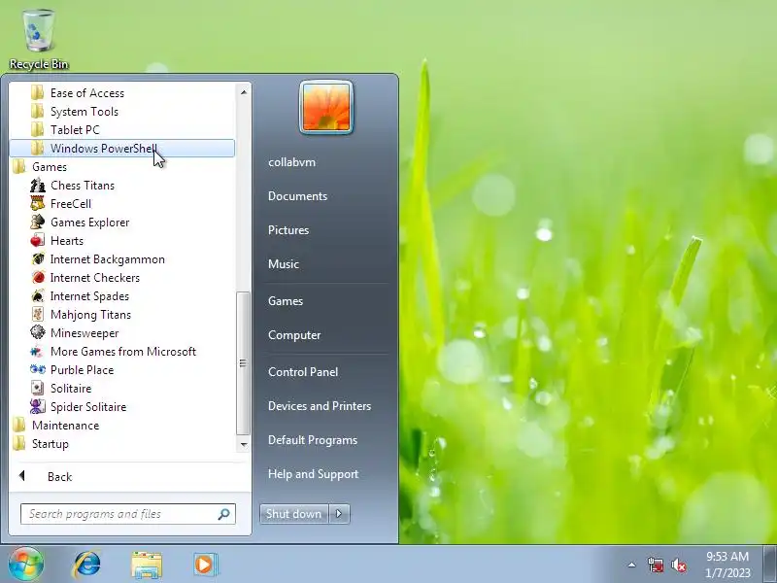Launch Windows Media Player from the taskbar
The height and width of the screenshot is (583, 777).
tap(205, 565)
